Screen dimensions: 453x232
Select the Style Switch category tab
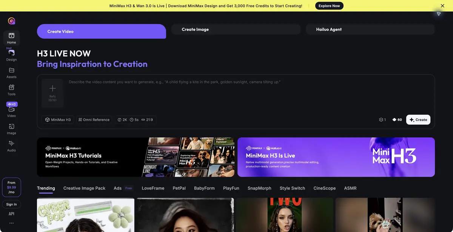pyautogui.click(x=292, y=188)
